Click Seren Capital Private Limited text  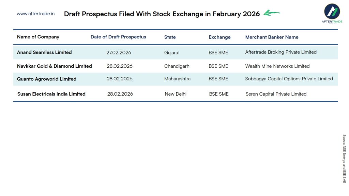276,94
